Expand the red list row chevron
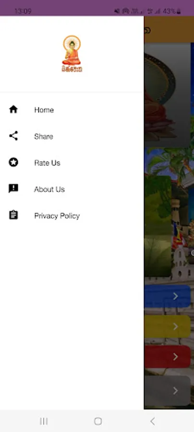Viewport: 194px width, 432px height. [x=175, y=357]
